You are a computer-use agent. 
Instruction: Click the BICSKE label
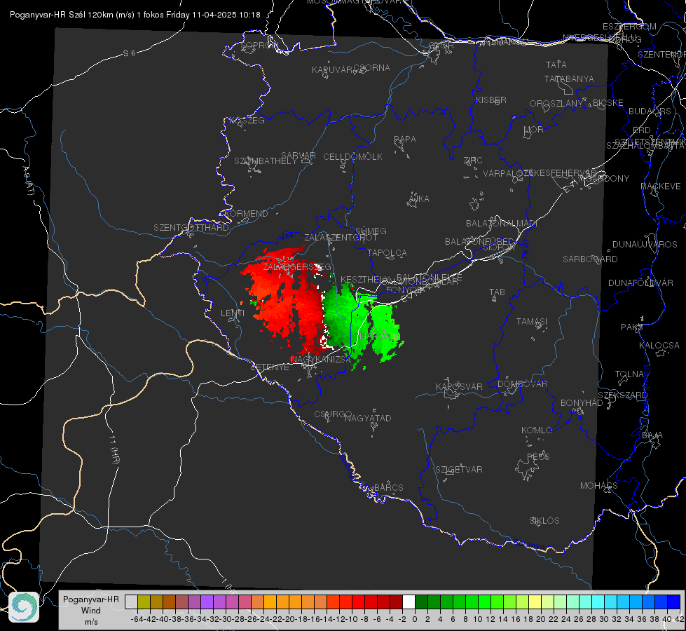608,102
